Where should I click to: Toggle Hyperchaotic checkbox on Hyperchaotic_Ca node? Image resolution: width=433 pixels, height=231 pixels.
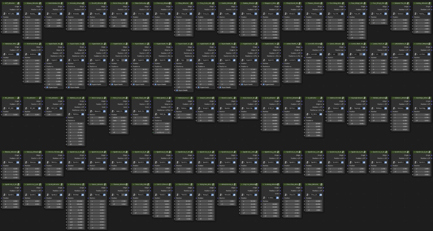click(69, 87)
